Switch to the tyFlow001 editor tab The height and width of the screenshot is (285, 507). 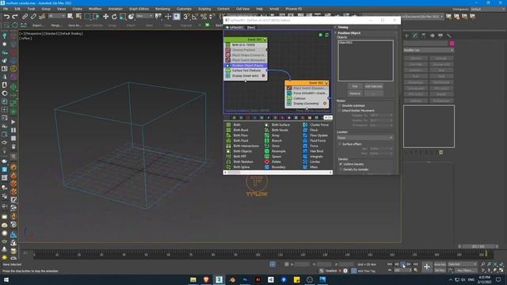point(235,28)
